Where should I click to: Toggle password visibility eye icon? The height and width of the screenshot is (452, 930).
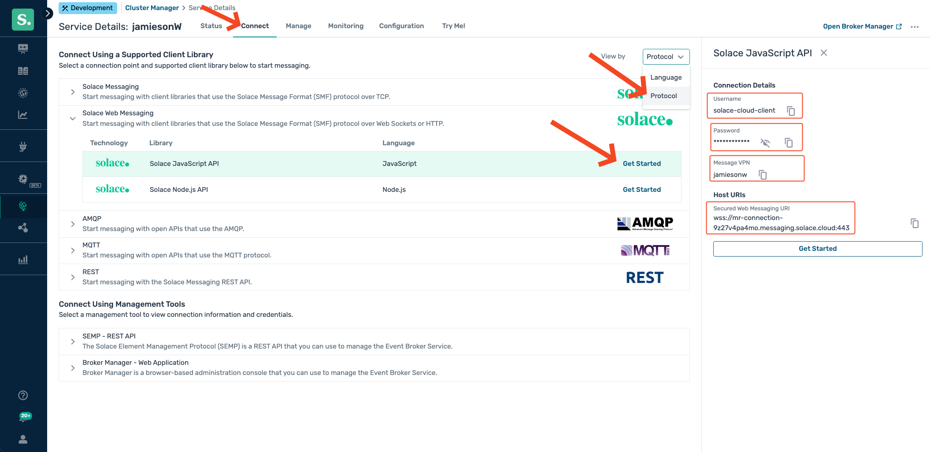[x=765, y=143]
